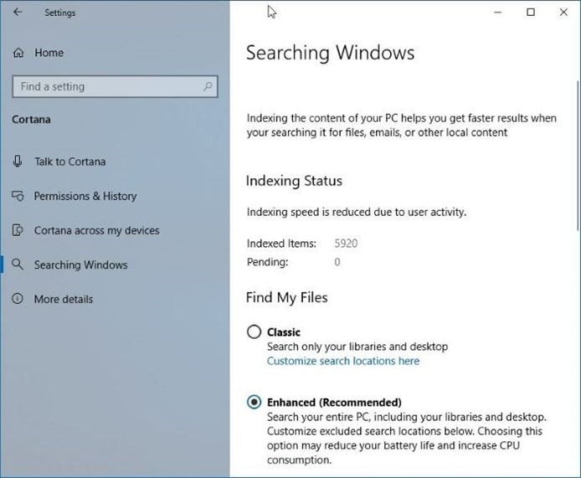Open the Permissions & History text label
Image resolution: width=581 pixels, height=478 pixels.
tap(85, 196)
